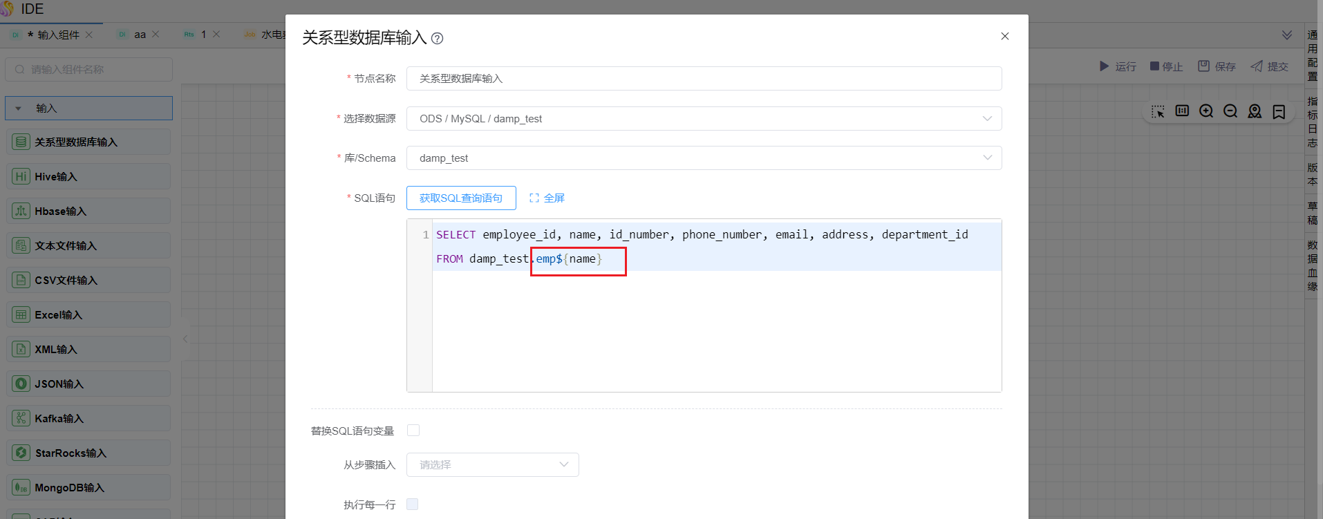Close the aa tab
Viewport: 1323px width, 519px height.
tap(156, 35)
